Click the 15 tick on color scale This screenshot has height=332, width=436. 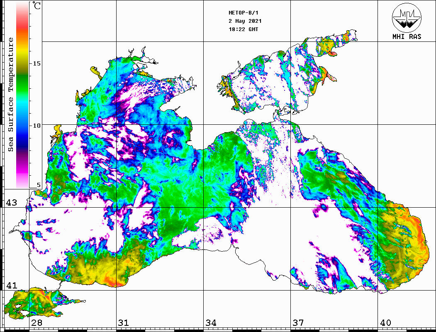[37, 63]
